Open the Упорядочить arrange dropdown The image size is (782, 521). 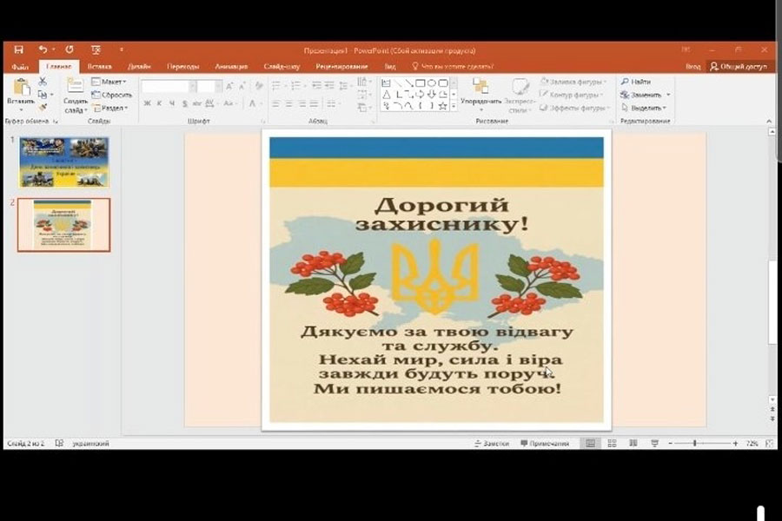point(480,95)
